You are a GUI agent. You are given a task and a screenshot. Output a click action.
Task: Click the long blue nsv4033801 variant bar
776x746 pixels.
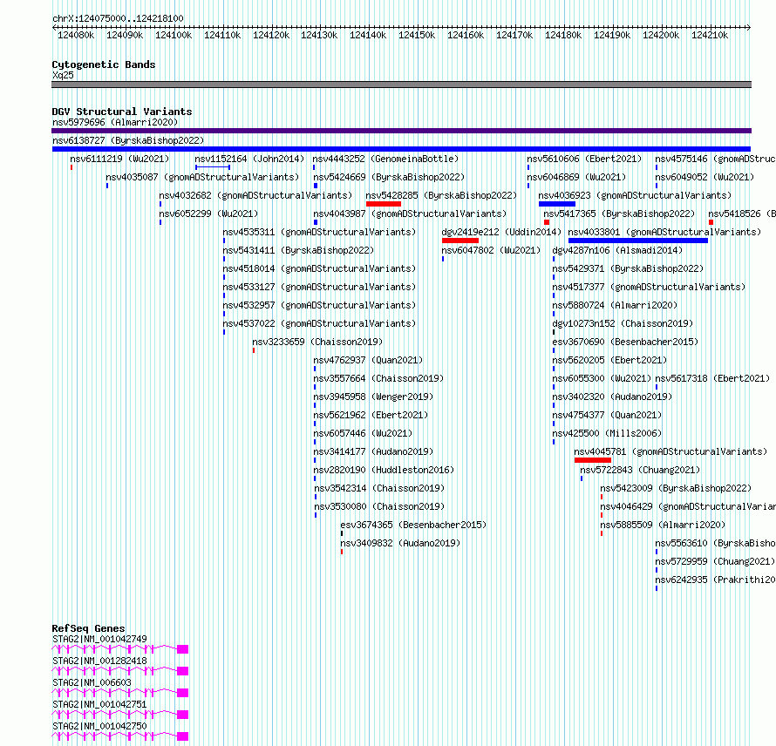[x=638, y=241]
